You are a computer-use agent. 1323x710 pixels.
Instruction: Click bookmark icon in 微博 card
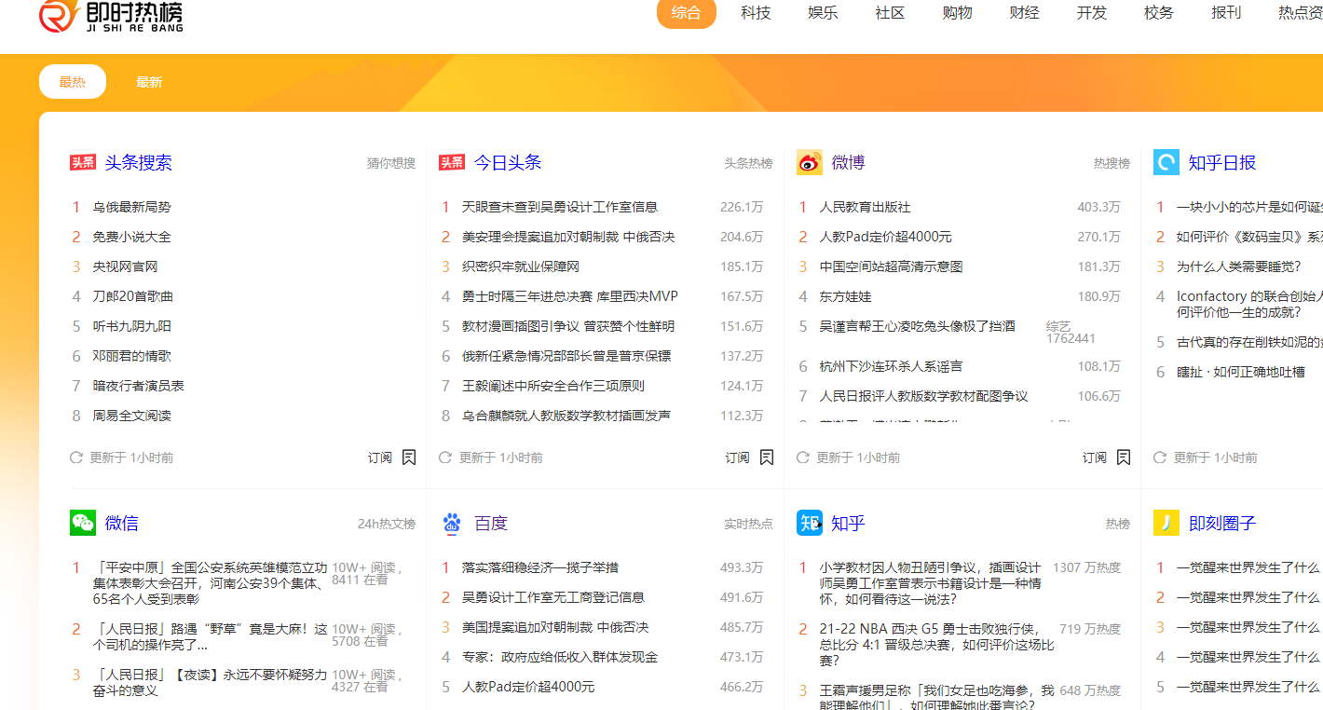pos(1124,457)
